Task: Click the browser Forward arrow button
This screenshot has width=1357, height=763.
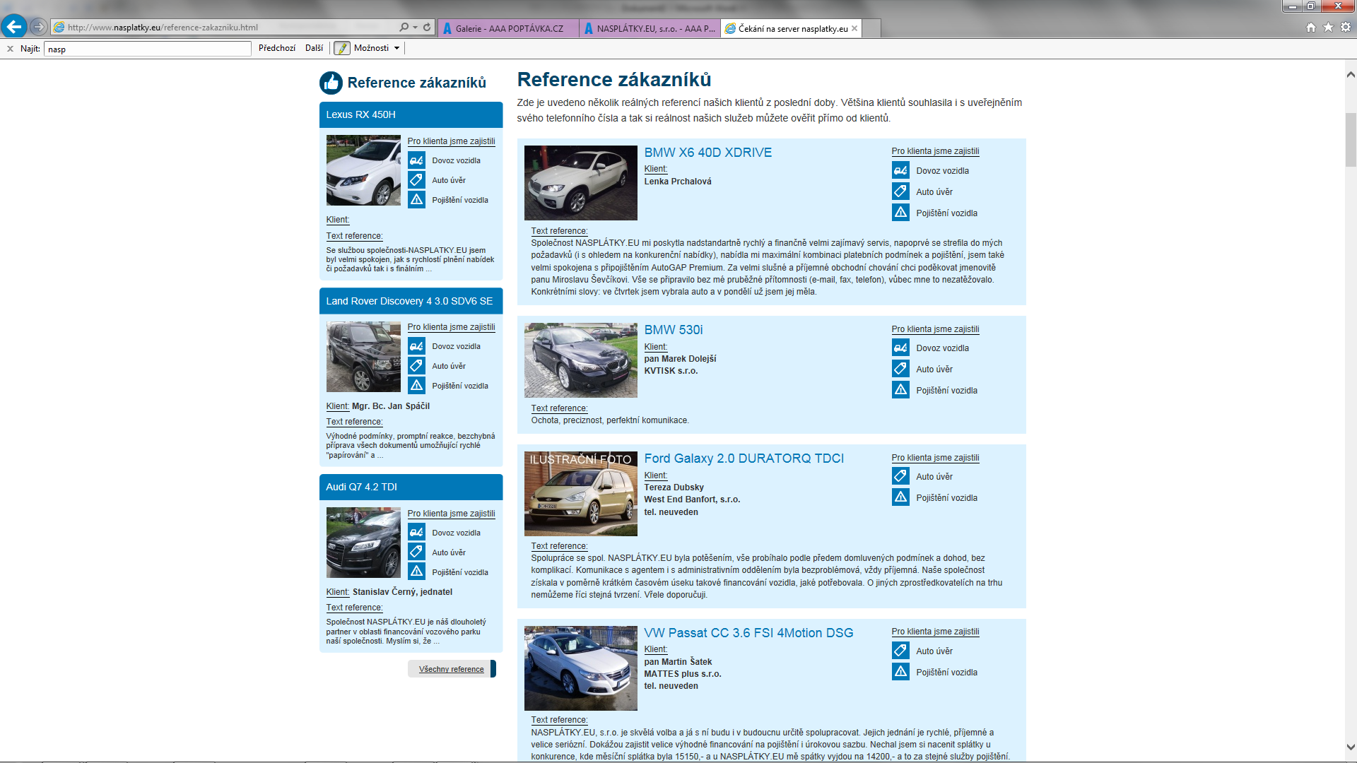Action: click(39, 27)
